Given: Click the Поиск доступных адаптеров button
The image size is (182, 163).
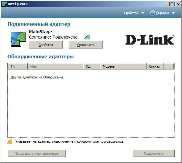Looking at the screenshot, I should tap(37, 153).
